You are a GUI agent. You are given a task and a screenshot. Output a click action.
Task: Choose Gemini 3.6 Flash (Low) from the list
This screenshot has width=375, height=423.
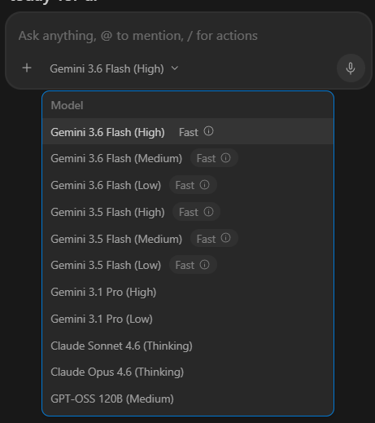coord(188,185)
